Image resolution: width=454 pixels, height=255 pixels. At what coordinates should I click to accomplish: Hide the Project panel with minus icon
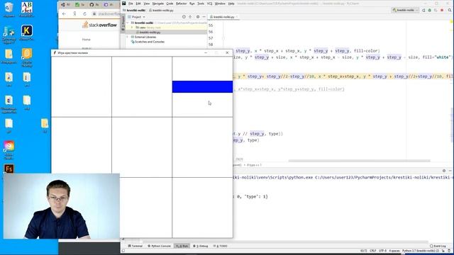tap(204, 17)
